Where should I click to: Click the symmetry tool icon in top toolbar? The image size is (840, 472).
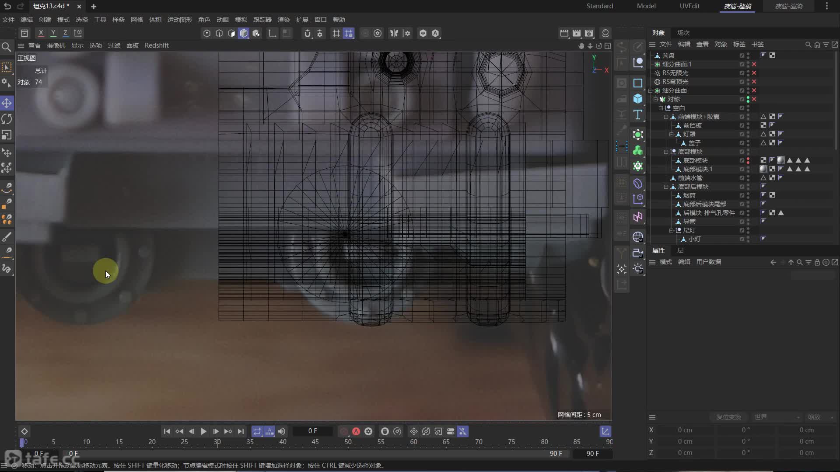pyautogui.click(x=394, y=33)
